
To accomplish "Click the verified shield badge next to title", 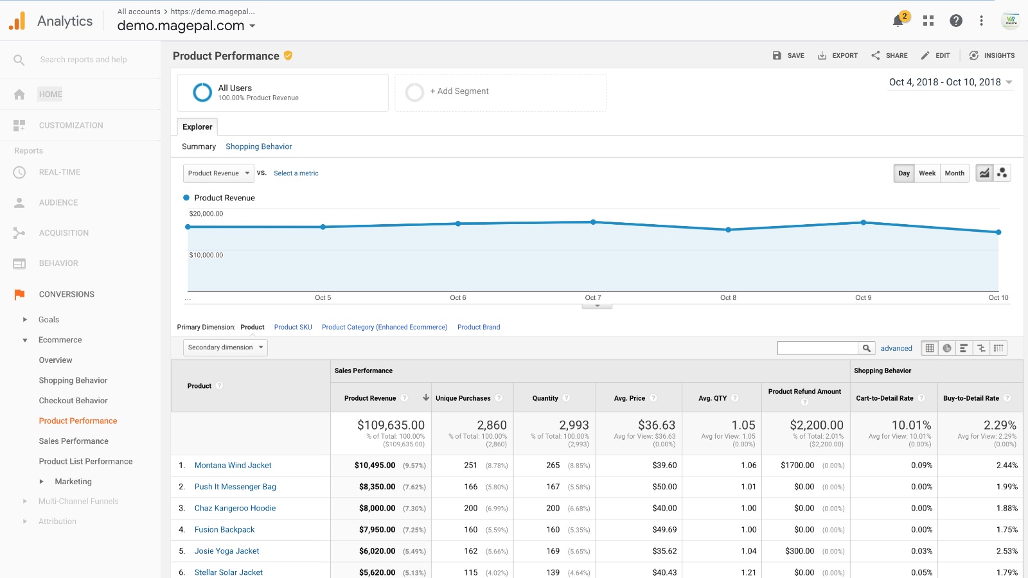I will (x=288, y=56).
